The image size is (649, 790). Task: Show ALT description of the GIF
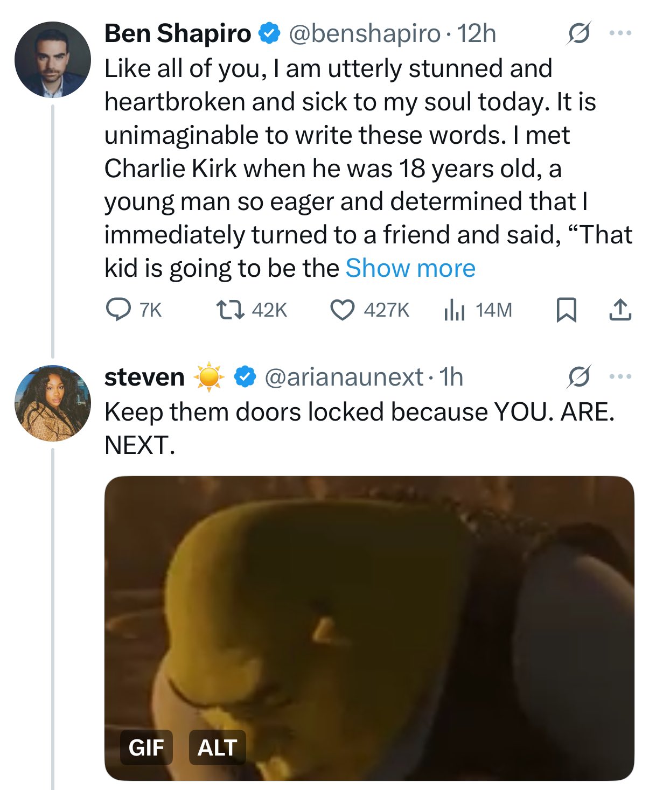pos(217,747)
